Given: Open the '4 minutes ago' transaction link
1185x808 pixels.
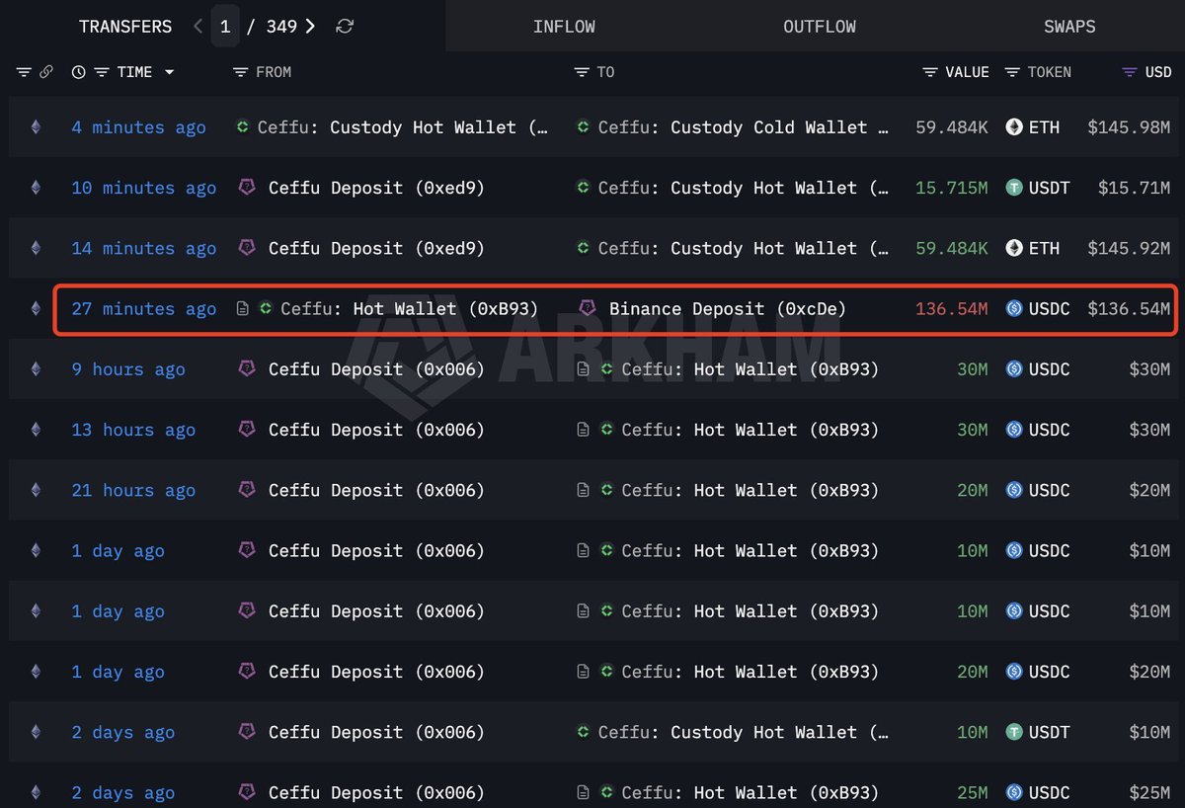Looking at the screenshot, I should [x=138, y=127].
